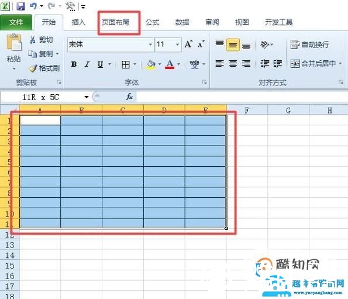This screenshot has width=348, height=299.
Task: Expand the font size dropdown arrow
Action: (x=177, y=44)
